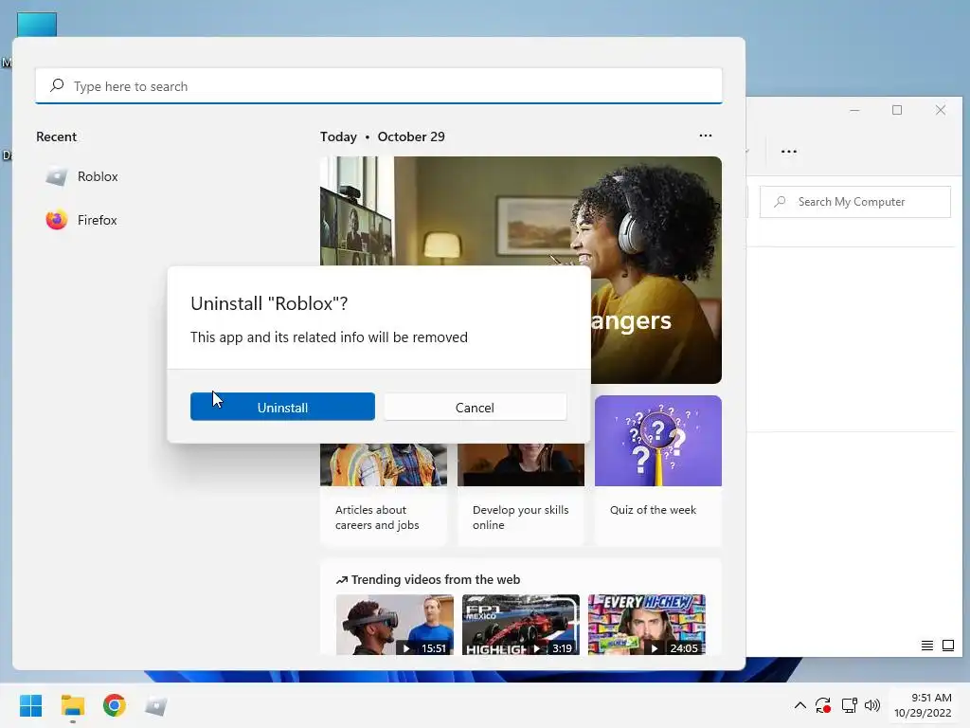Screen dimensions: 970x728
Task: Open three-dot menu in background window toolbar
Action: click(789, 152)
